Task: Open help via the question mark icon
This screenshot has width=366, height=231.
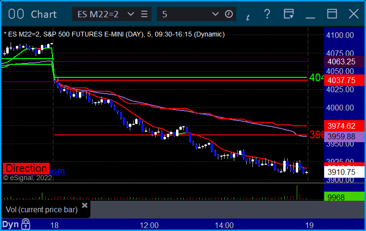Action: [267, 14]
